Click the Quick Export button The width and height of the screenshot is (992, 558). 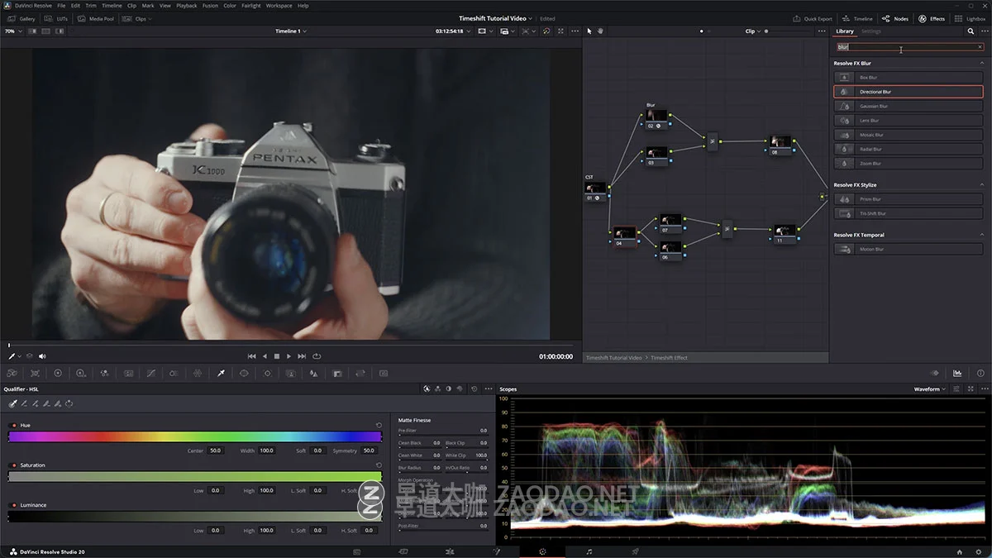(813, 18)
